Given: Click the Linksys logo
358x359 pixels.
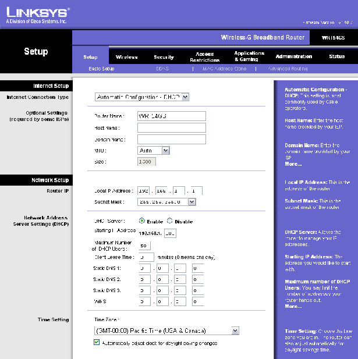Looking at the screenshot, I should click(38, 15).
